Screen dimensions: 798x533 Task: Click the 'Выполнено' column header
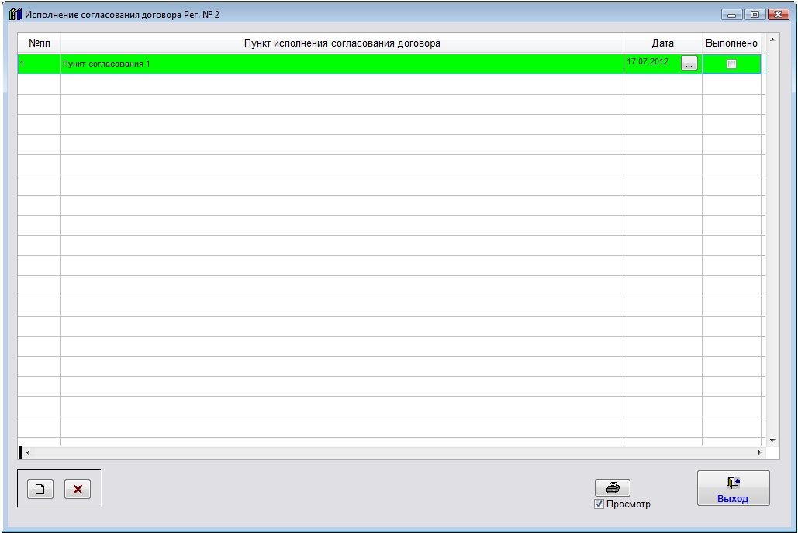coord(731,43)
